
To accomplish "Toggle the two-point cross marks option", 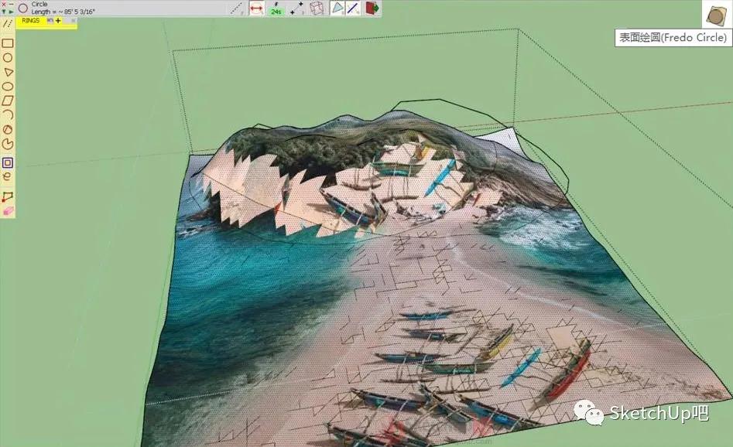I will 296,9.
